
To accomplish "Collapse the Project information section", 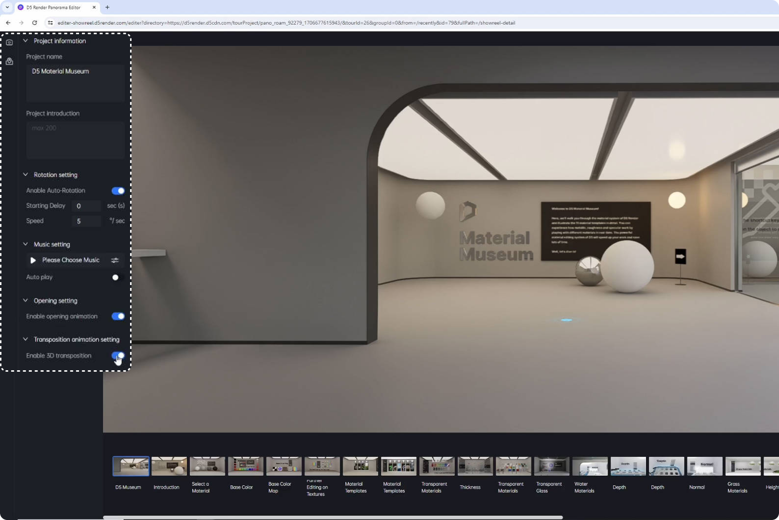I will click(25, 41).
